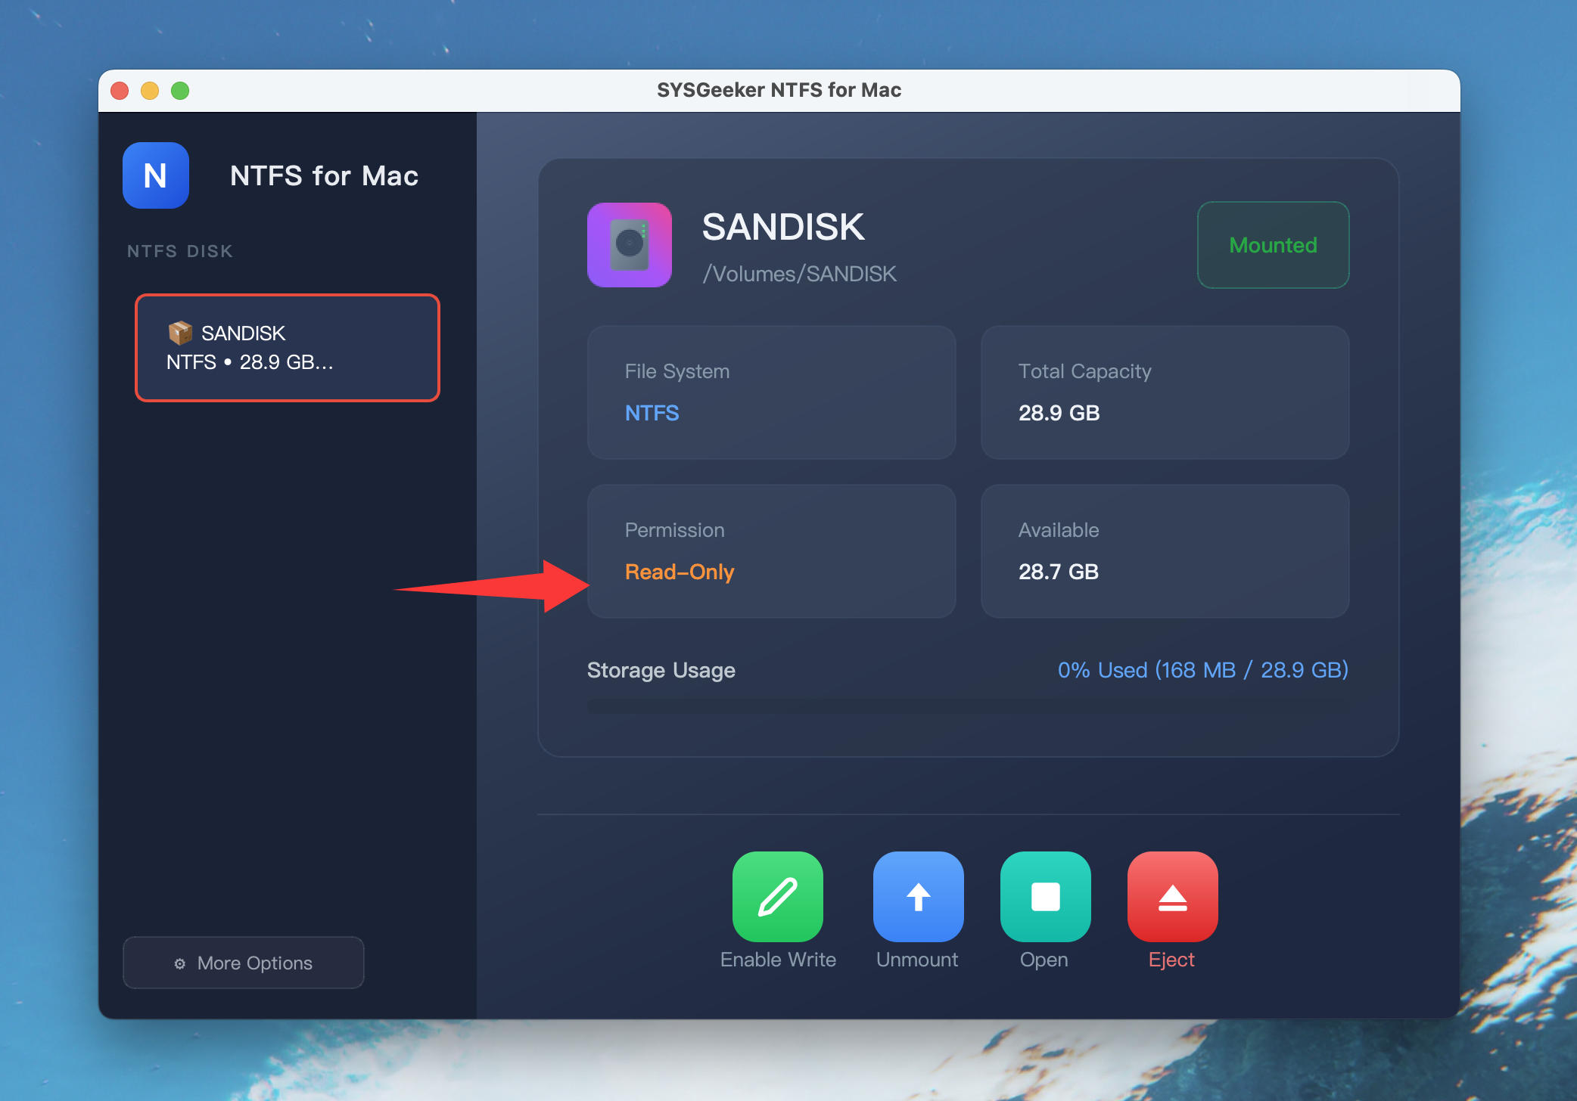Click the green Mounted status badge
The height and width of the screenshot is (1101, 1577).
coord(1273,245)
